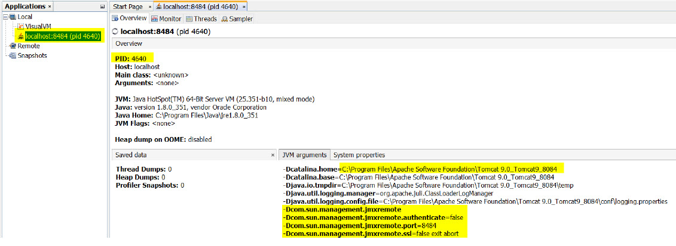Close the Saved data section
Screen dimensions: 676x246
[x=273, y=155]
